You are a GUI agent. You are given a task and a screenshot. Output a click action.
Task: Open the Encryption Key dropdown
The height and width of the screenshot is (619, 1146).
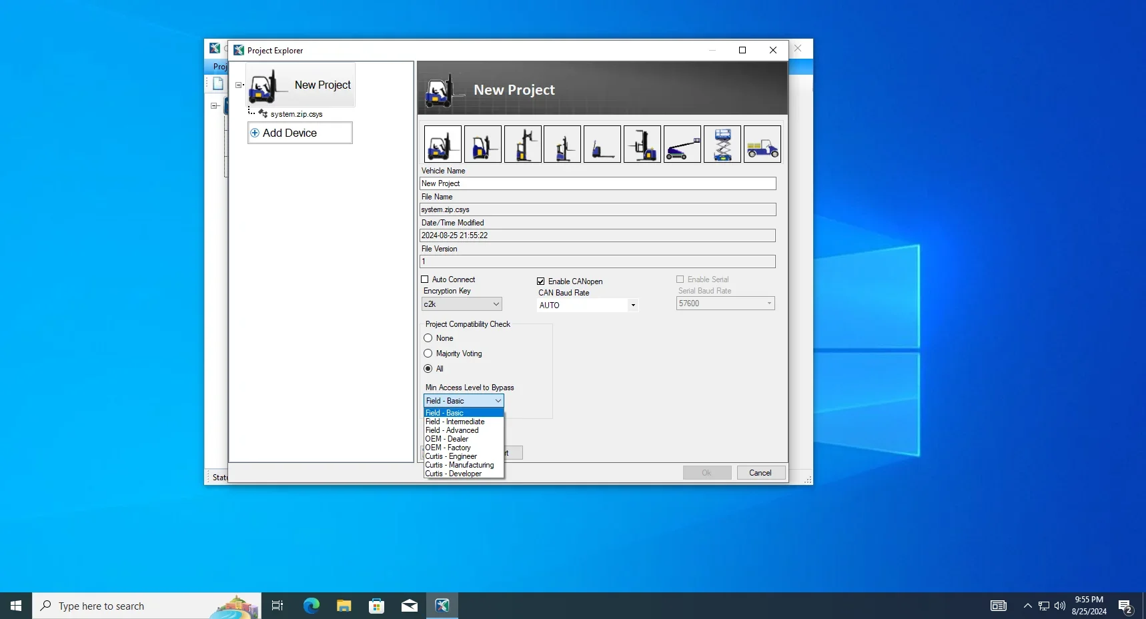coord(462,304)
